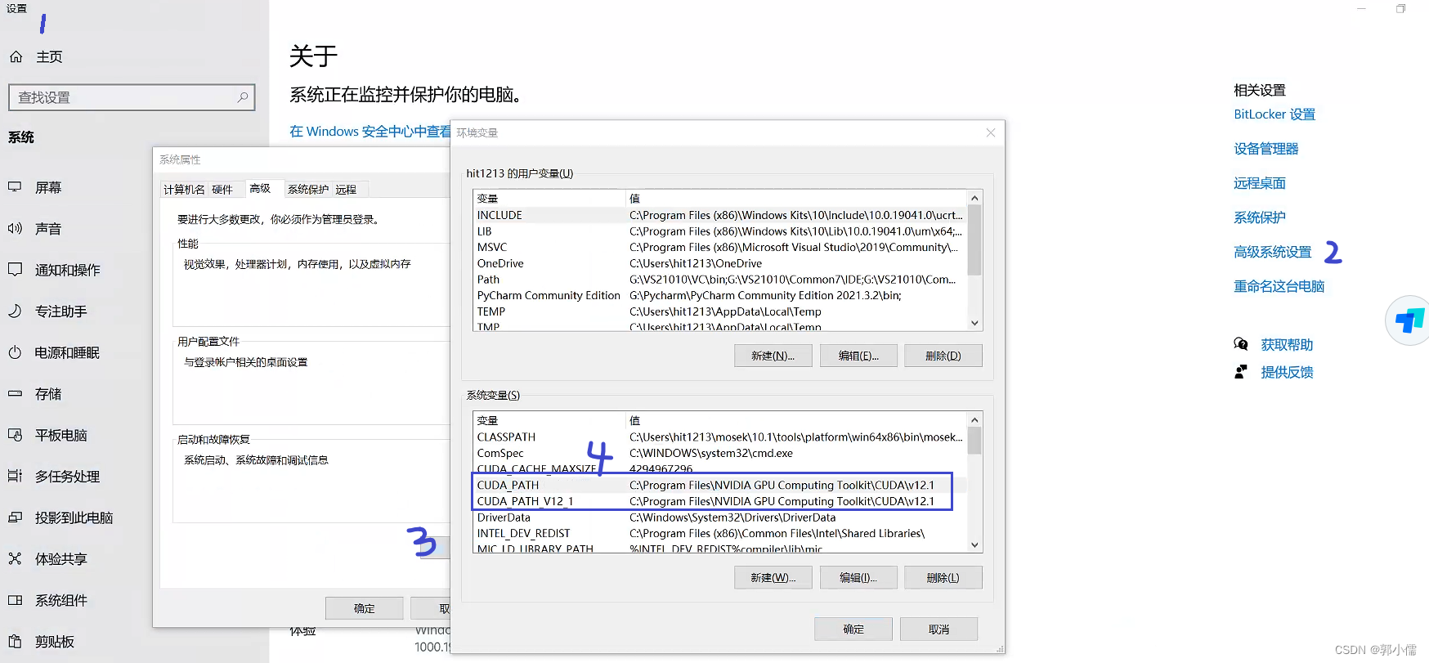The width and height of the screenshot is (1429, 663).
Task: Switch to 硬件 tab in 系统属性
Action: 222,190
